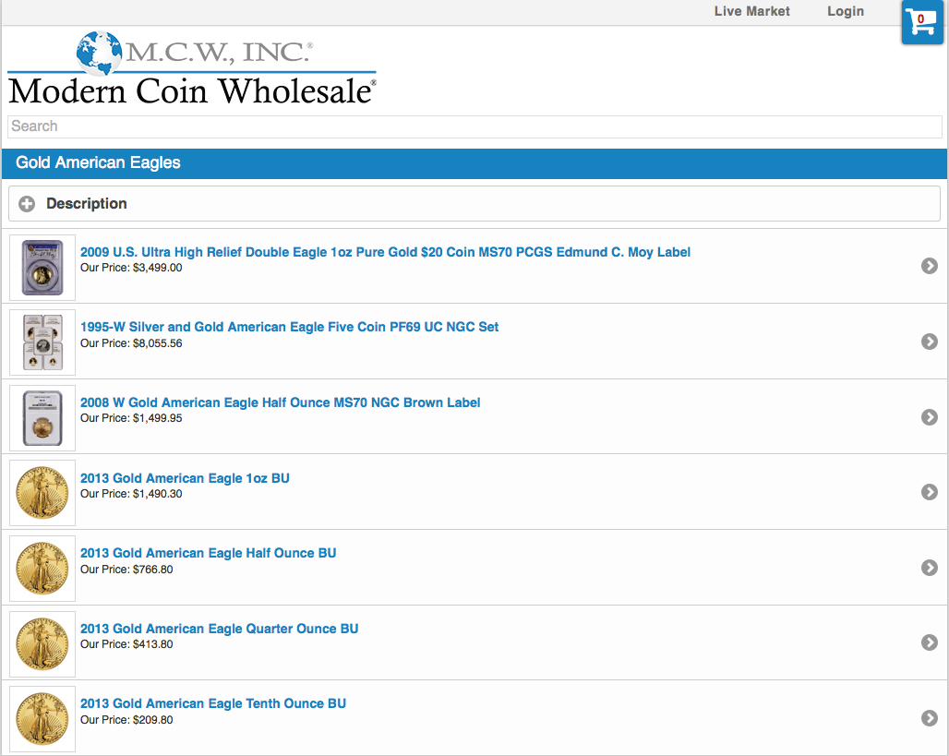Viewport: 949px width, 756px height.
Task: Click price text $209.80
Action: 153,720
